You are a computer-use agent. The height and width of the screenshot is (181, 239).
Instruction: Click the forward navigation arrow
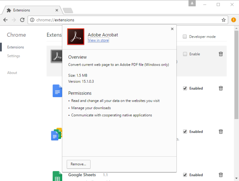click(14, 20)
